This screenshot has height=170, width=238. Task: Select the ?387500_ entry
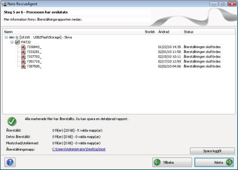(x=34, y=67)
